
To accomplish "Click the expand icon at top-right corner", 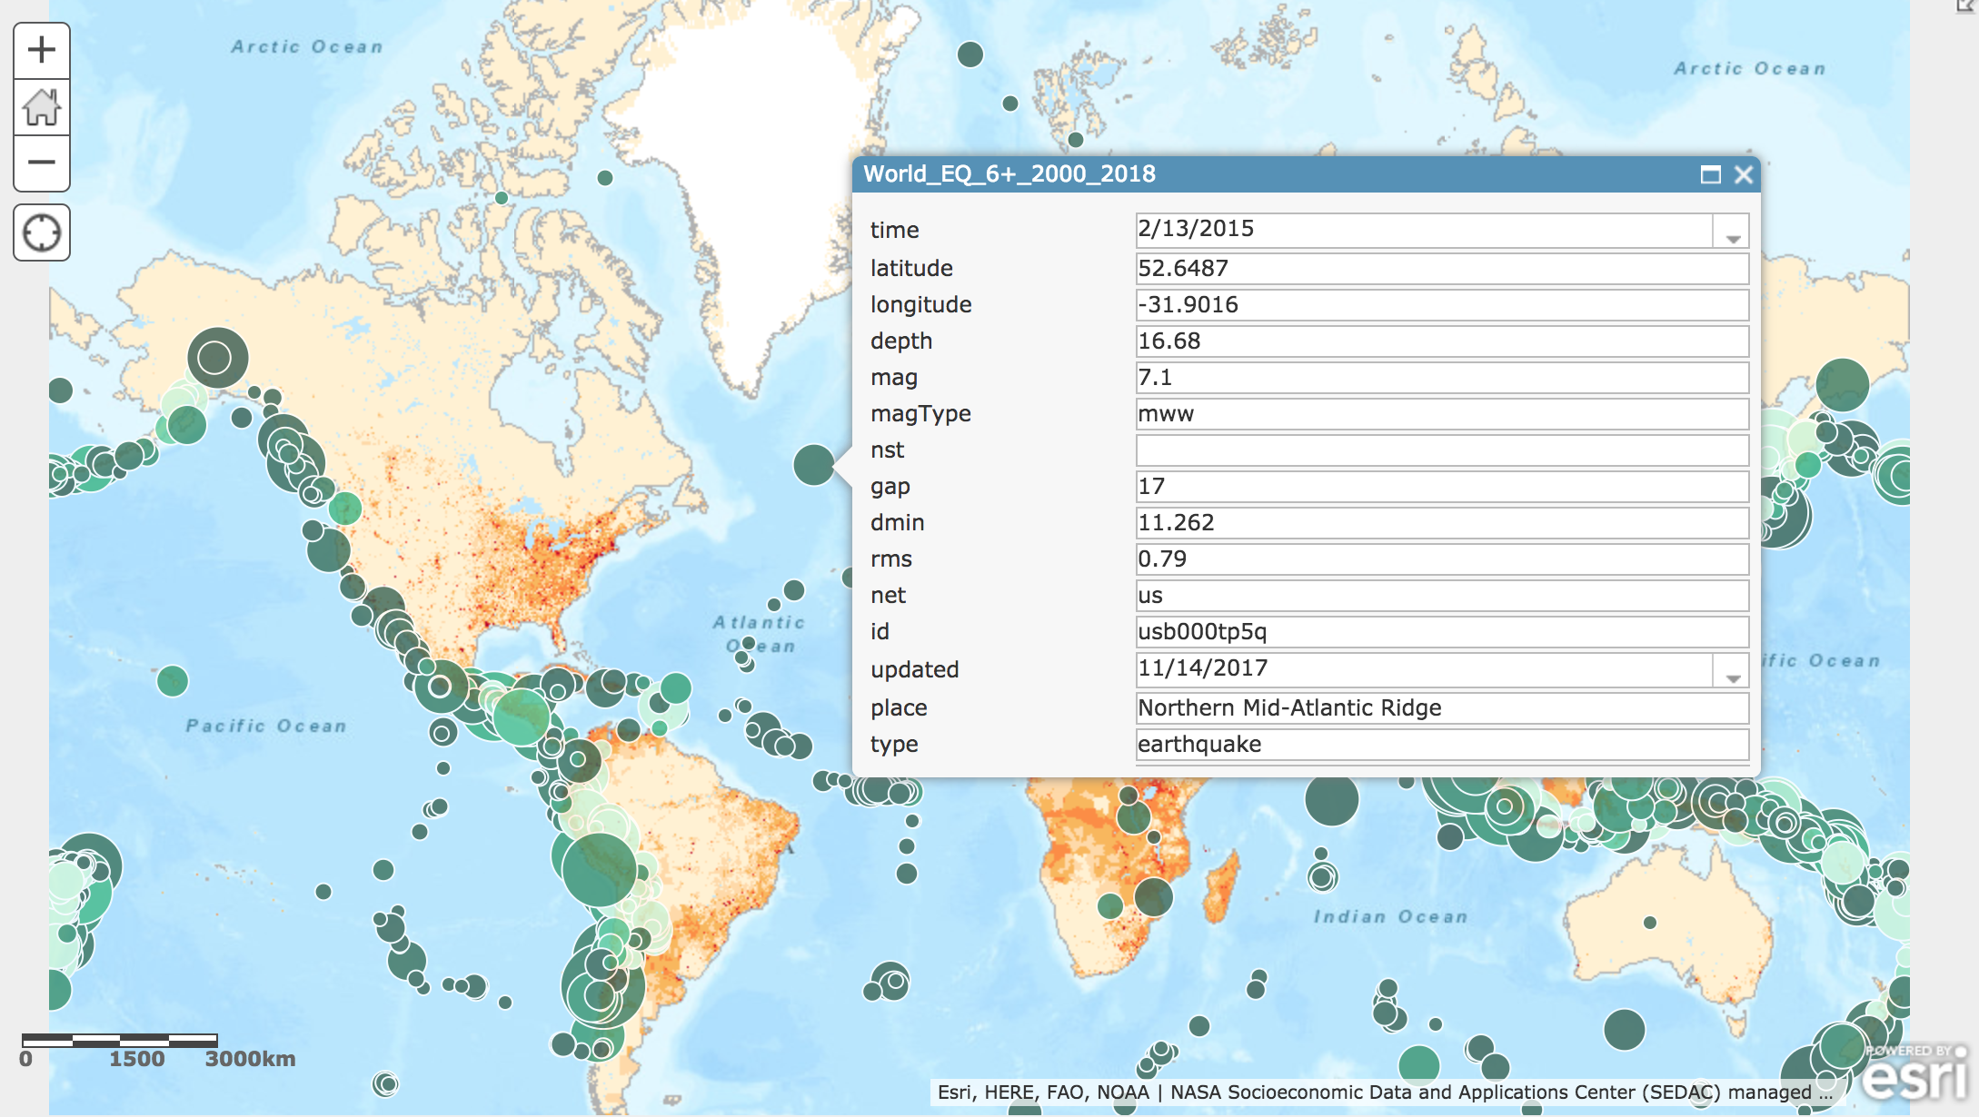I will [x=1966, y=5].
